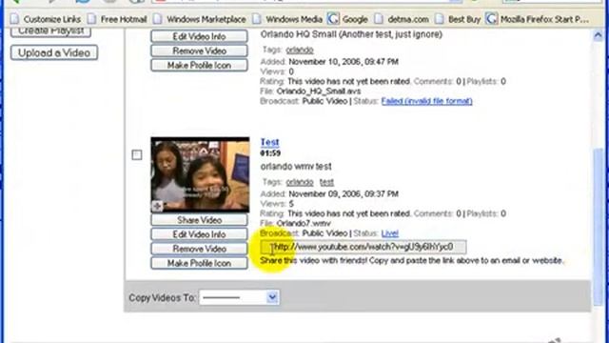Click 'November 09, 2006, 09:37 PM' date text

click(344, 194)
